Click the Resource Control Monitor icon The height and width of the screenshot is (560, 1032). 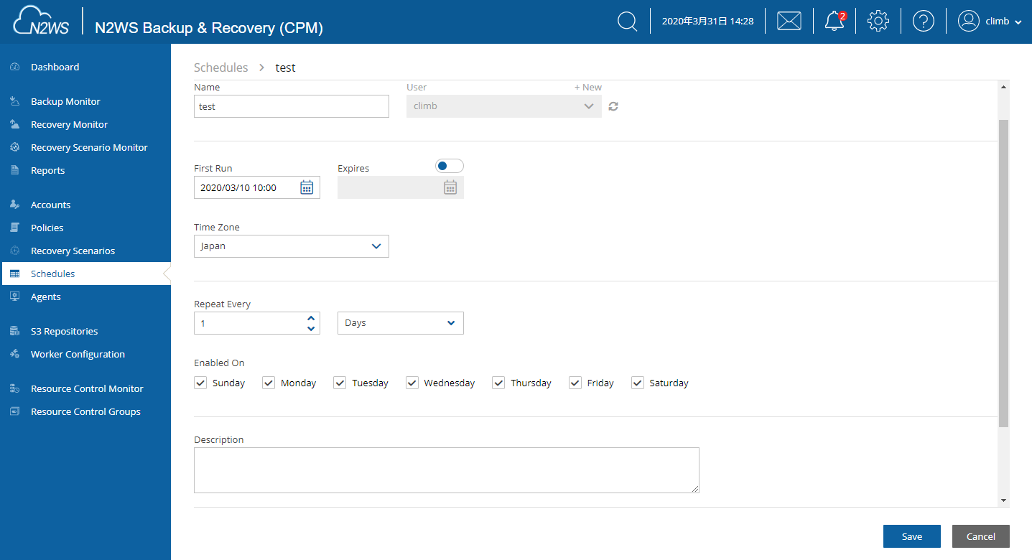click(x=14, y=388)
